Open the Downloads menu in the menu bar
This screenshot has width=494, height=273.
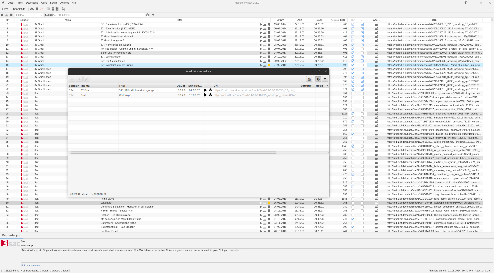coord(32,3)
